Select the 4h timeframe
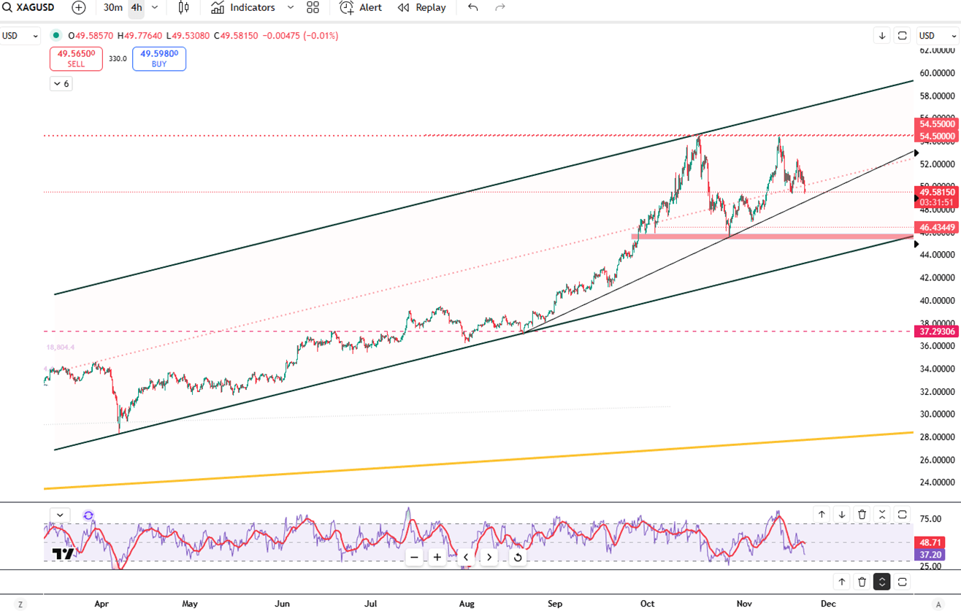Image resolution: width=961 pixels, height=611 pixels. tap(137, 7)
